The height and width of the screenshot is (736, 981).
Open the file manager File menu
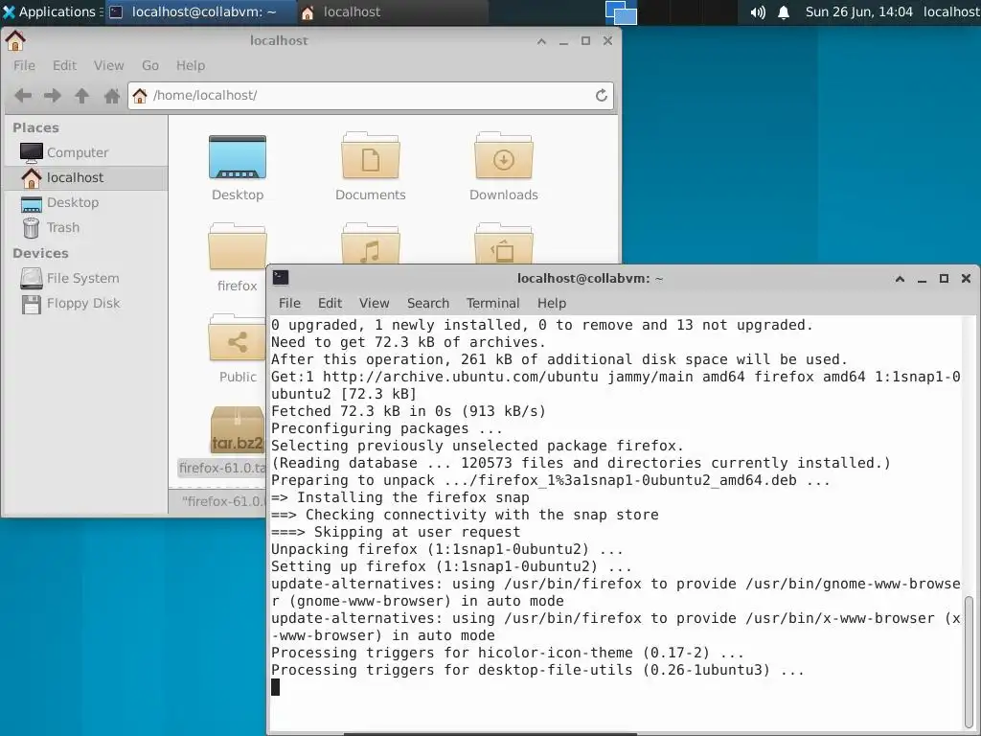[24, 66]
